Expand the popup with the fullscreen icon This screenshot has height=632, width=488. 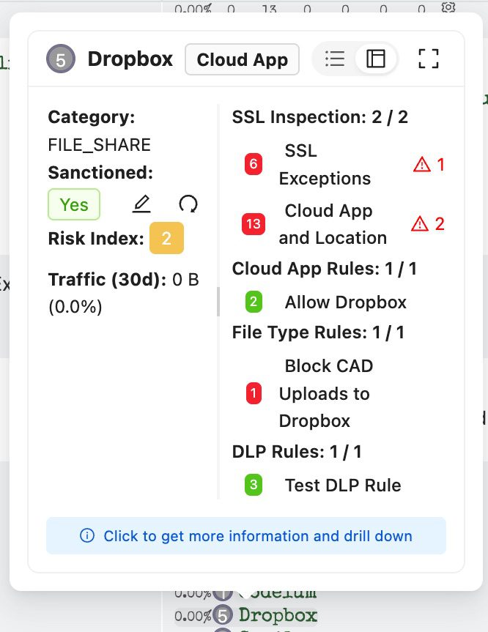click(429, 59)
